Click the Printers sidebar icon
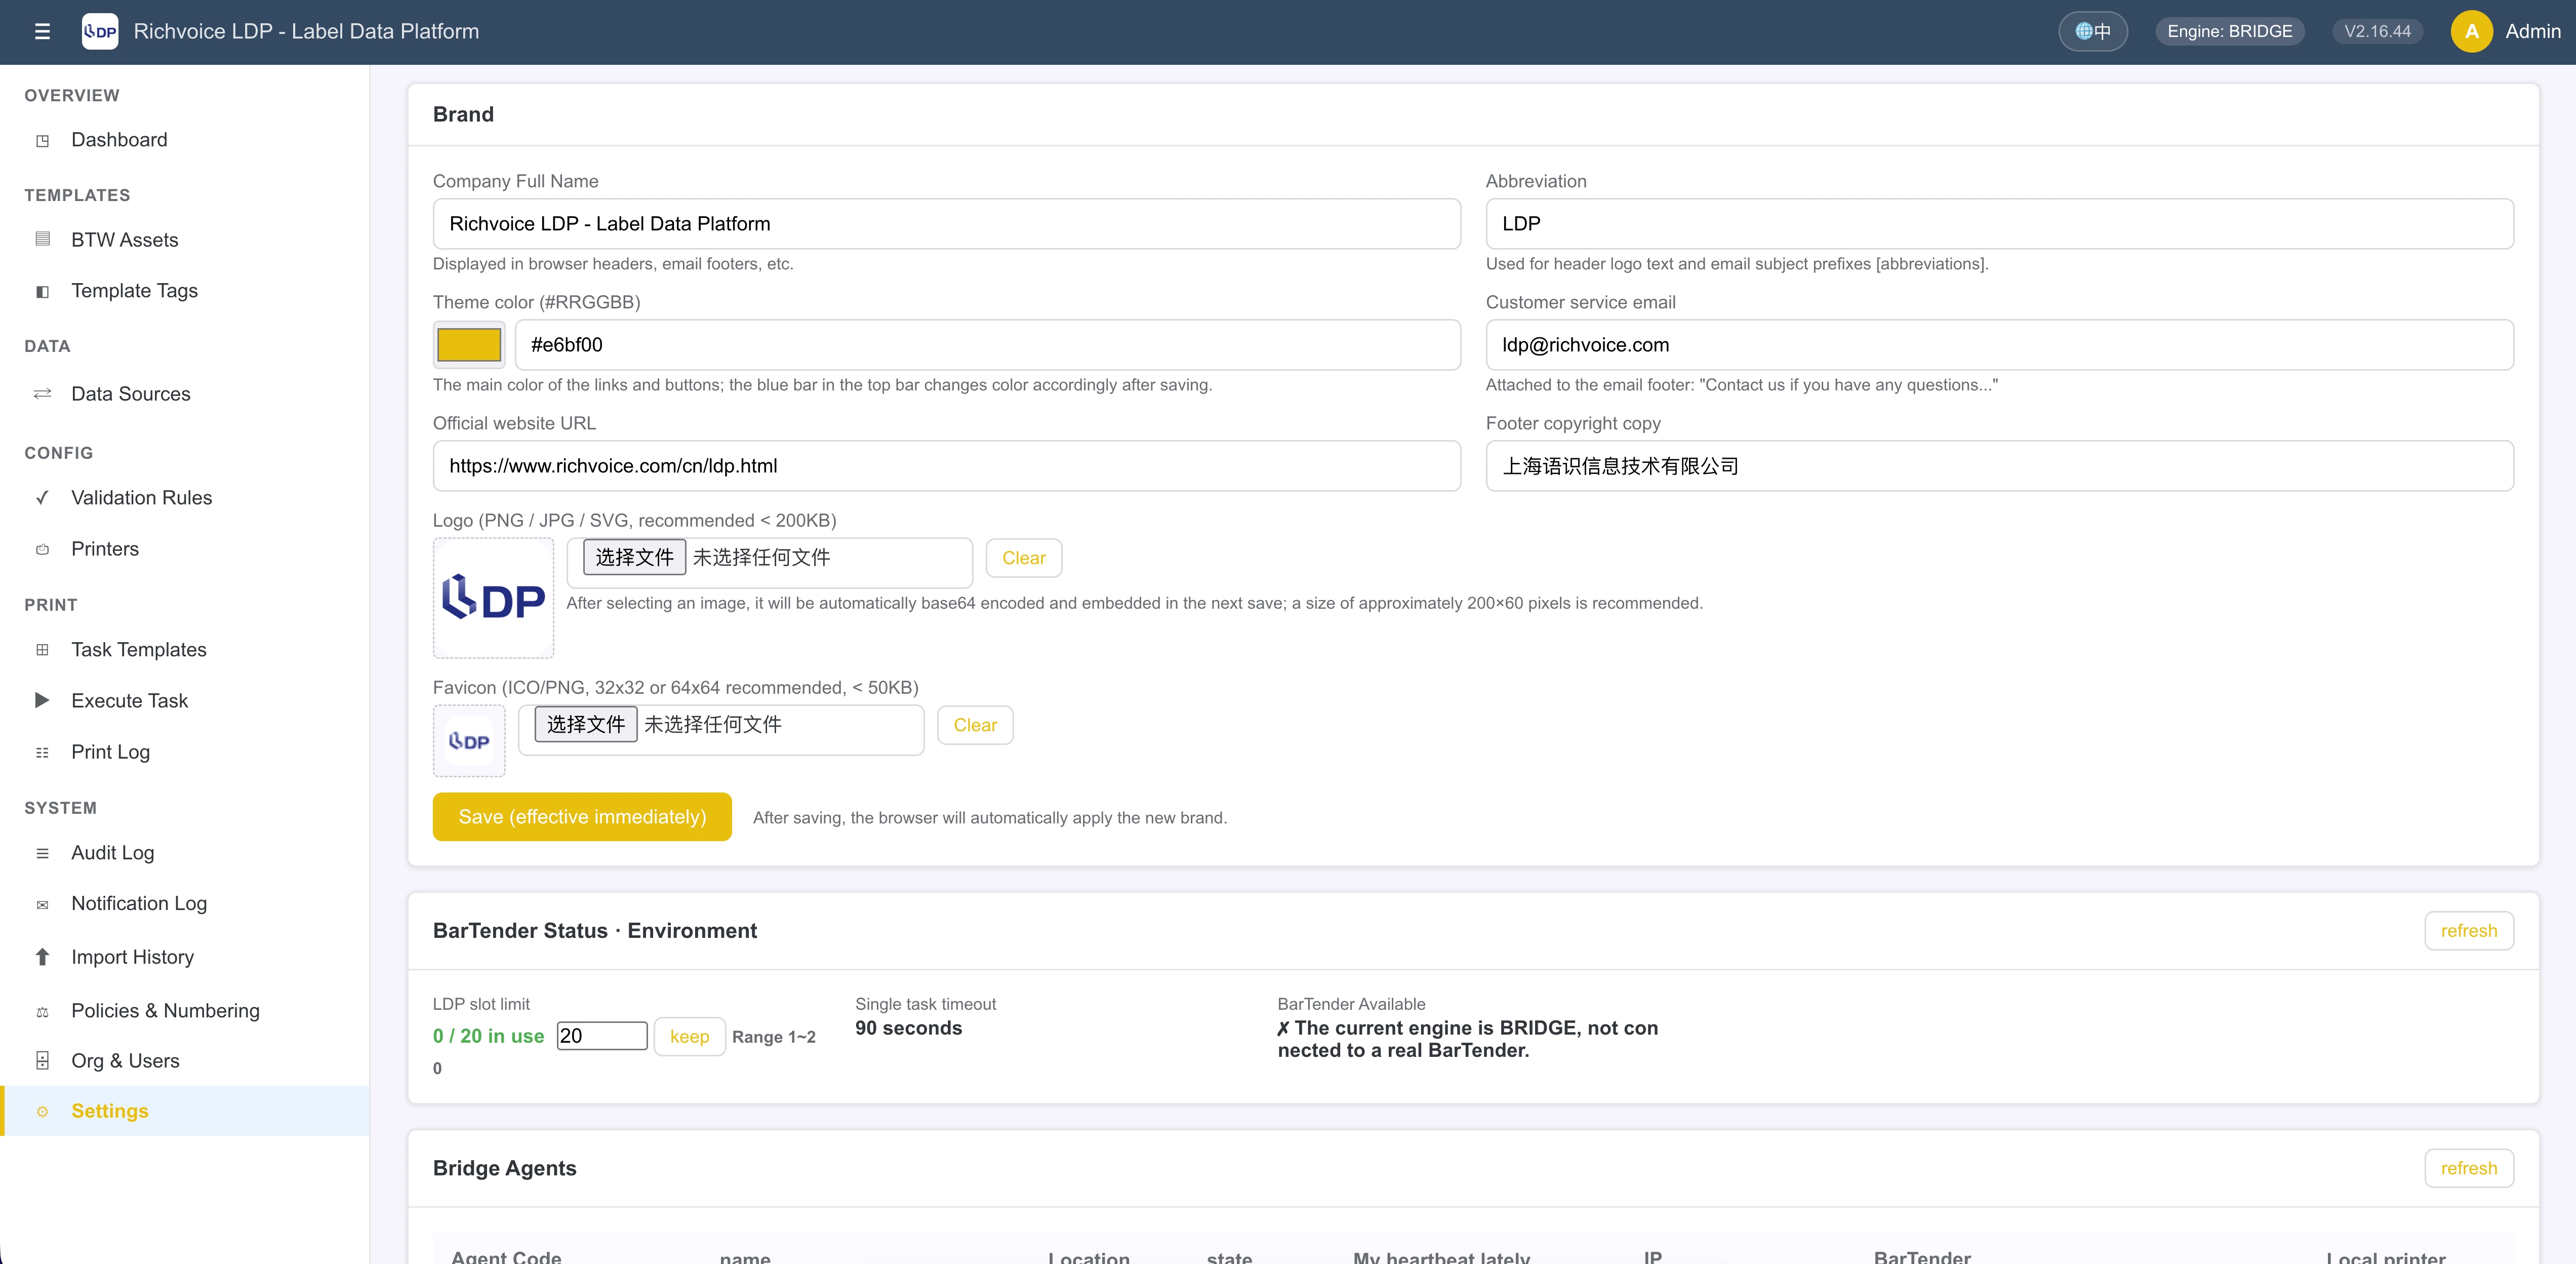 coord(42,549)
